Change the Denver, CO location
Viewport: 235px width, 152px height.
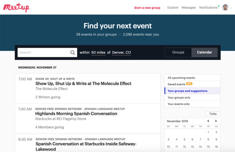pos(121,52)
